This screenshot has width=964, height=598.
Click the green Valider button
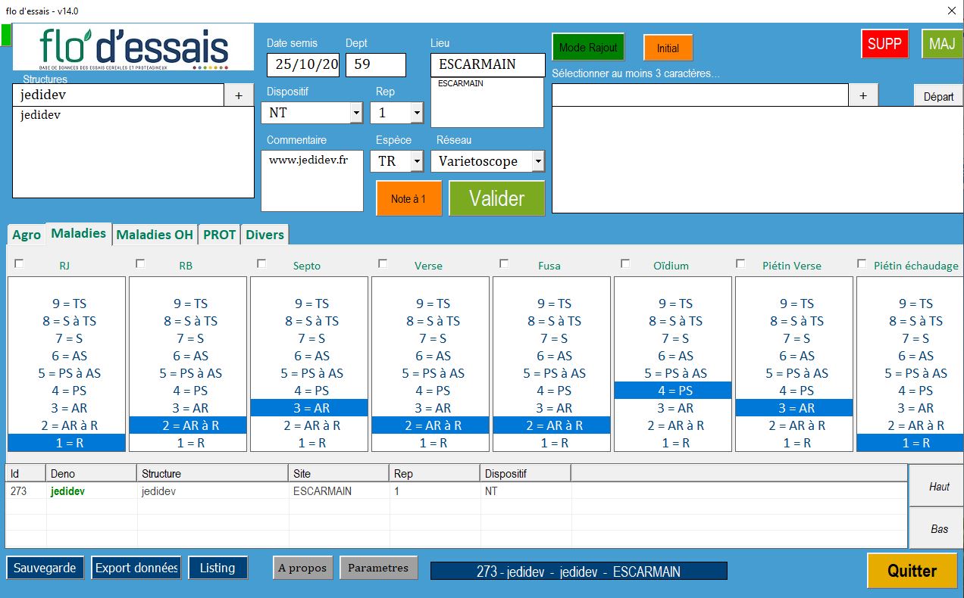(x=496, y=198)
